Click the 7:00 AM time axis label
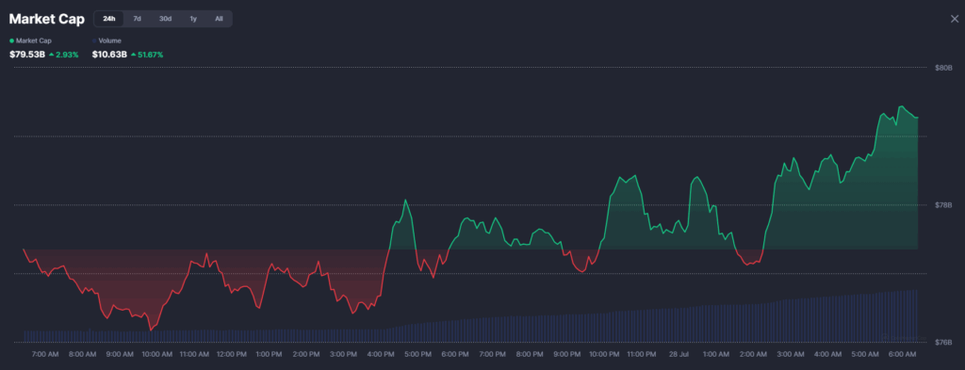Screen dimensions: 965x370 coord(45,355)
